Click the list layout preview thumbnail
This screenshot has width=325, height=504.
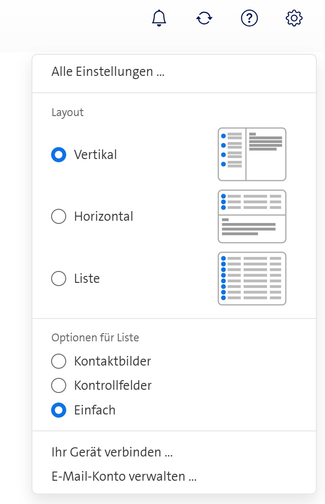[252, 278]
